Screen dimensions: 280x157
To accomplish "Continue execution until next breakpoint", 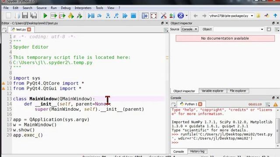I will click(125, 16).
